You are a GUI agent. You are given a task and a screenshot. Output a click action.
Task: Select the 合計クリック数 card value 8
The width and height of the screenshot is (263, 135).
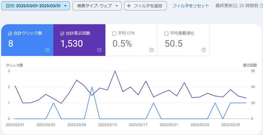pyautogui.click(x=11, y=44)
